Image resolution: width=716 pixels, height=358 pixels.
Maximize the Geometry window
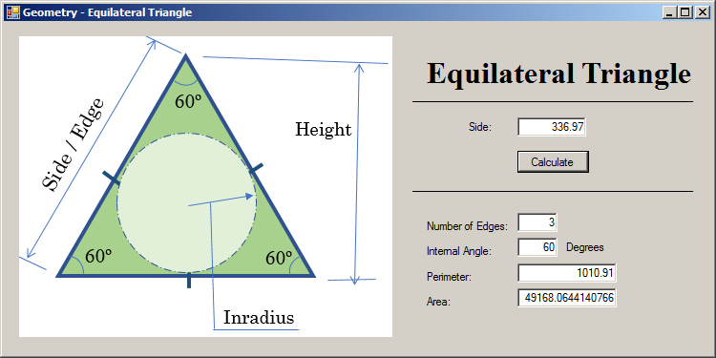[684, 12]
